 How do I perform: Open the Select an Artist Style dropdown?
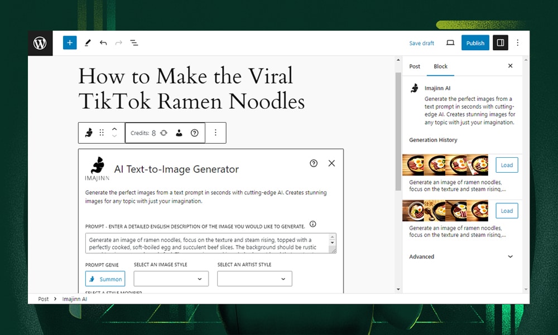click(x=254, y=279)
